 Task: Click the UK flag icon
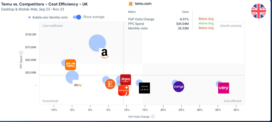coord(258,11)
